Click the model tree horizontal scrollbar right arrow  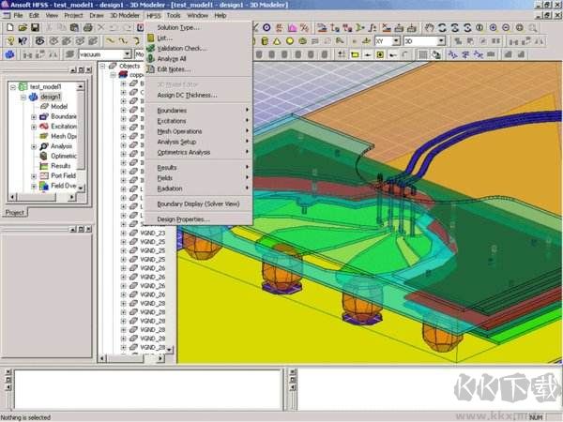160,358
